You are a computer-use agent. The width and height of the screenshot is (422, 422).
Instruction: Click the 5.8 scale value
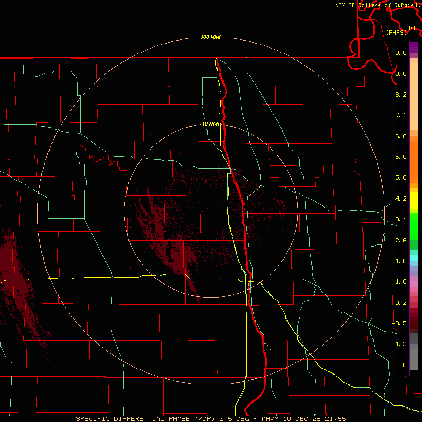(401, 157)
